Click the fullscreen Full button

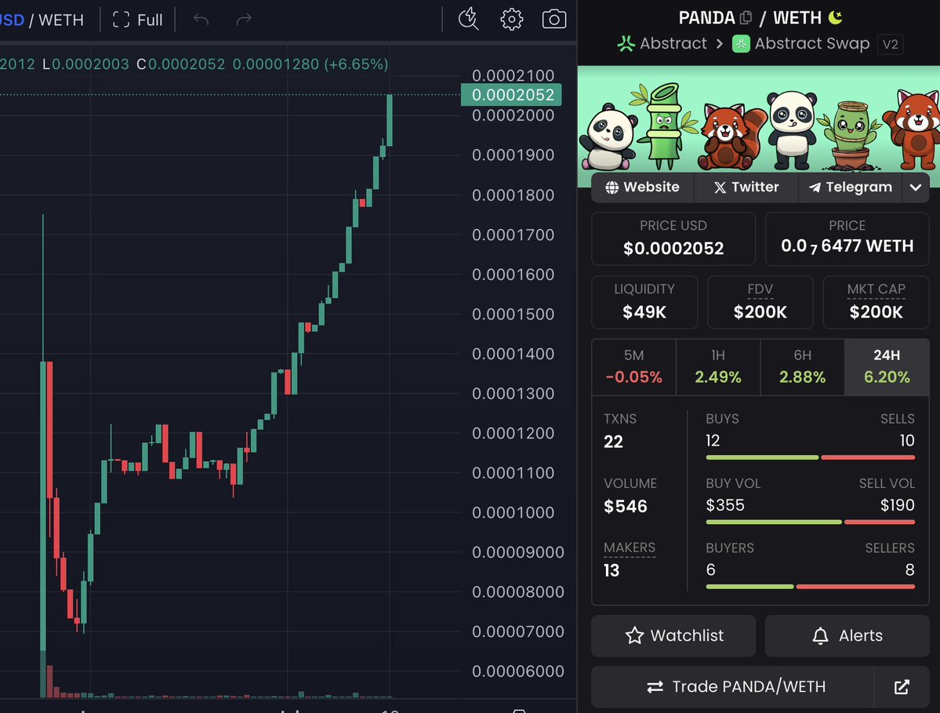(x=137, y=20)
